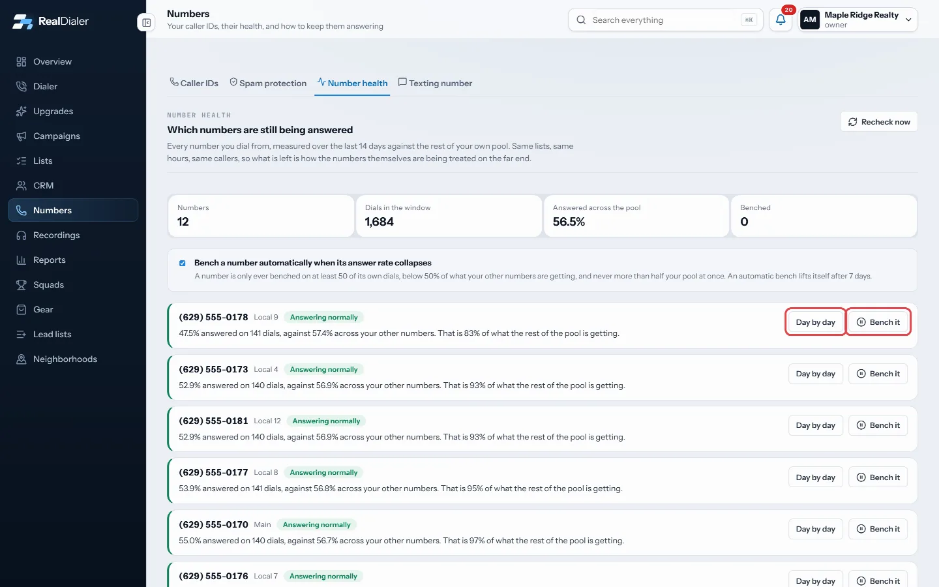The height and width of the screenshot is (587, 939).
Task: Bench the Local 12 number (629) 555-0181
Action: tap(878, 425)
